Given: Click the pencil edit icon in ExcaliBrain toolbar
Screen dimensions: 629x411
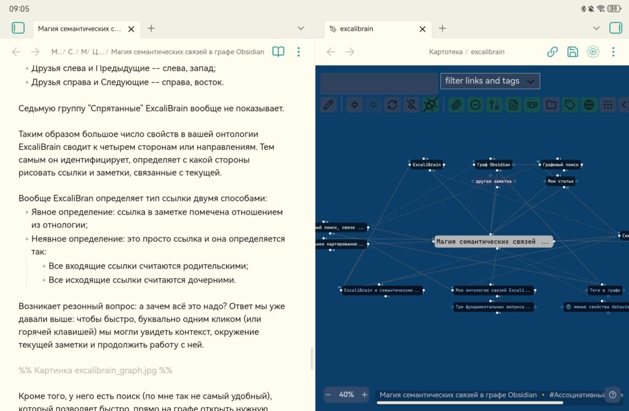Looking at the screenshot, I should point(329,105).
